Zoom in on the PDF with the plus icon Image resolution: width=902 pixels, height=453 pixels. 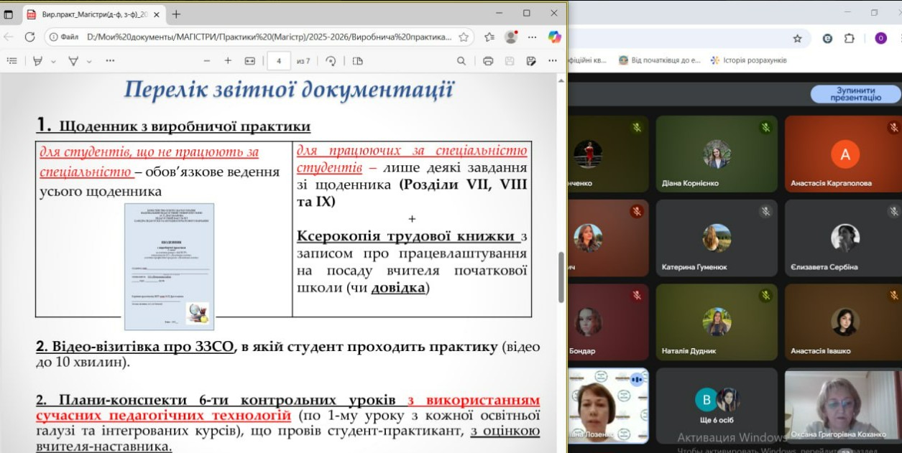[x=227, y=60]
